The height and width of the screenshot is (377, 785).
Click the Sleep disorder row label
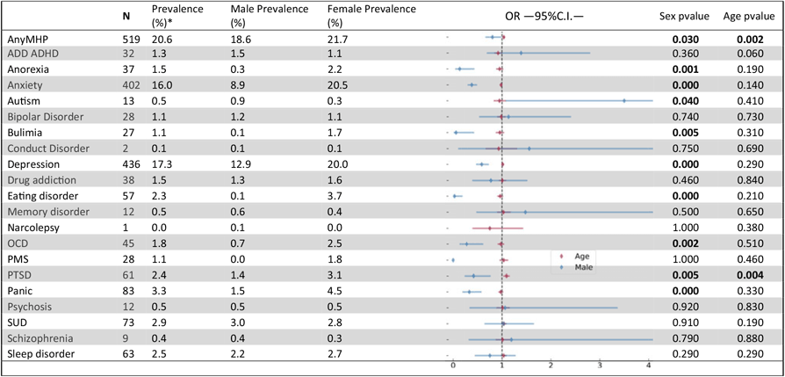tap(40, 354)
